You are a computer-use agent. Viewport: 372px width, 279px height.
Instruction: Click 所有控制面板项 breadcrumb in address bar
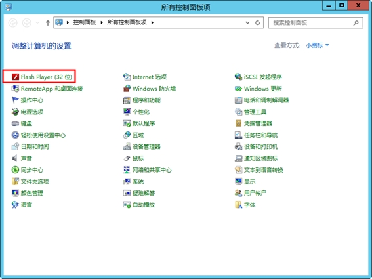coord(127,22)
